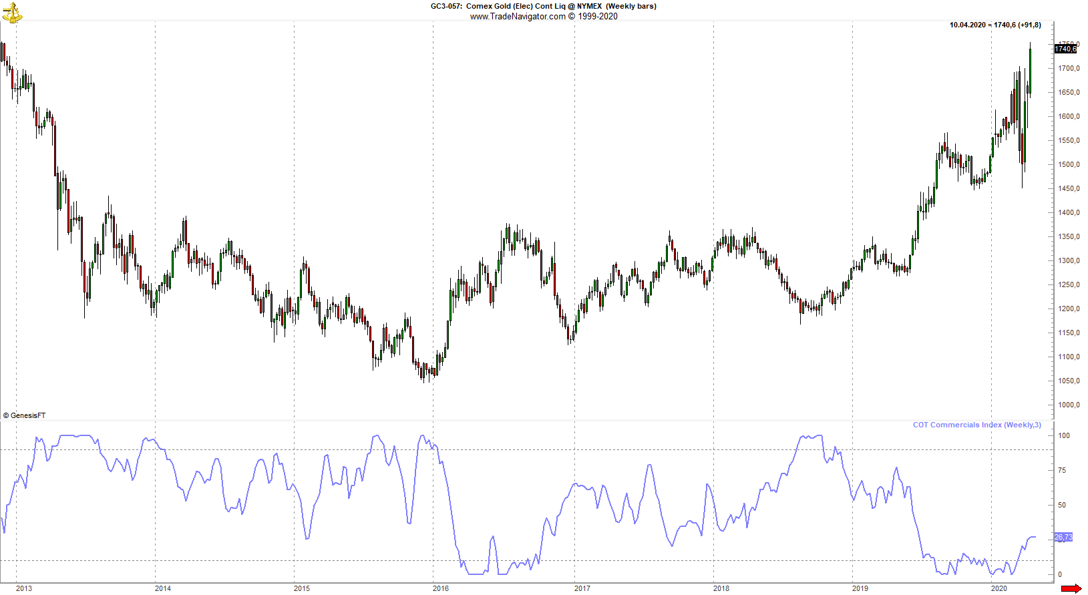The height and width of the screenshot is (595, 1088).
Task: Click the 1100,0 price axis label
Action: [x=1069, y=357]
